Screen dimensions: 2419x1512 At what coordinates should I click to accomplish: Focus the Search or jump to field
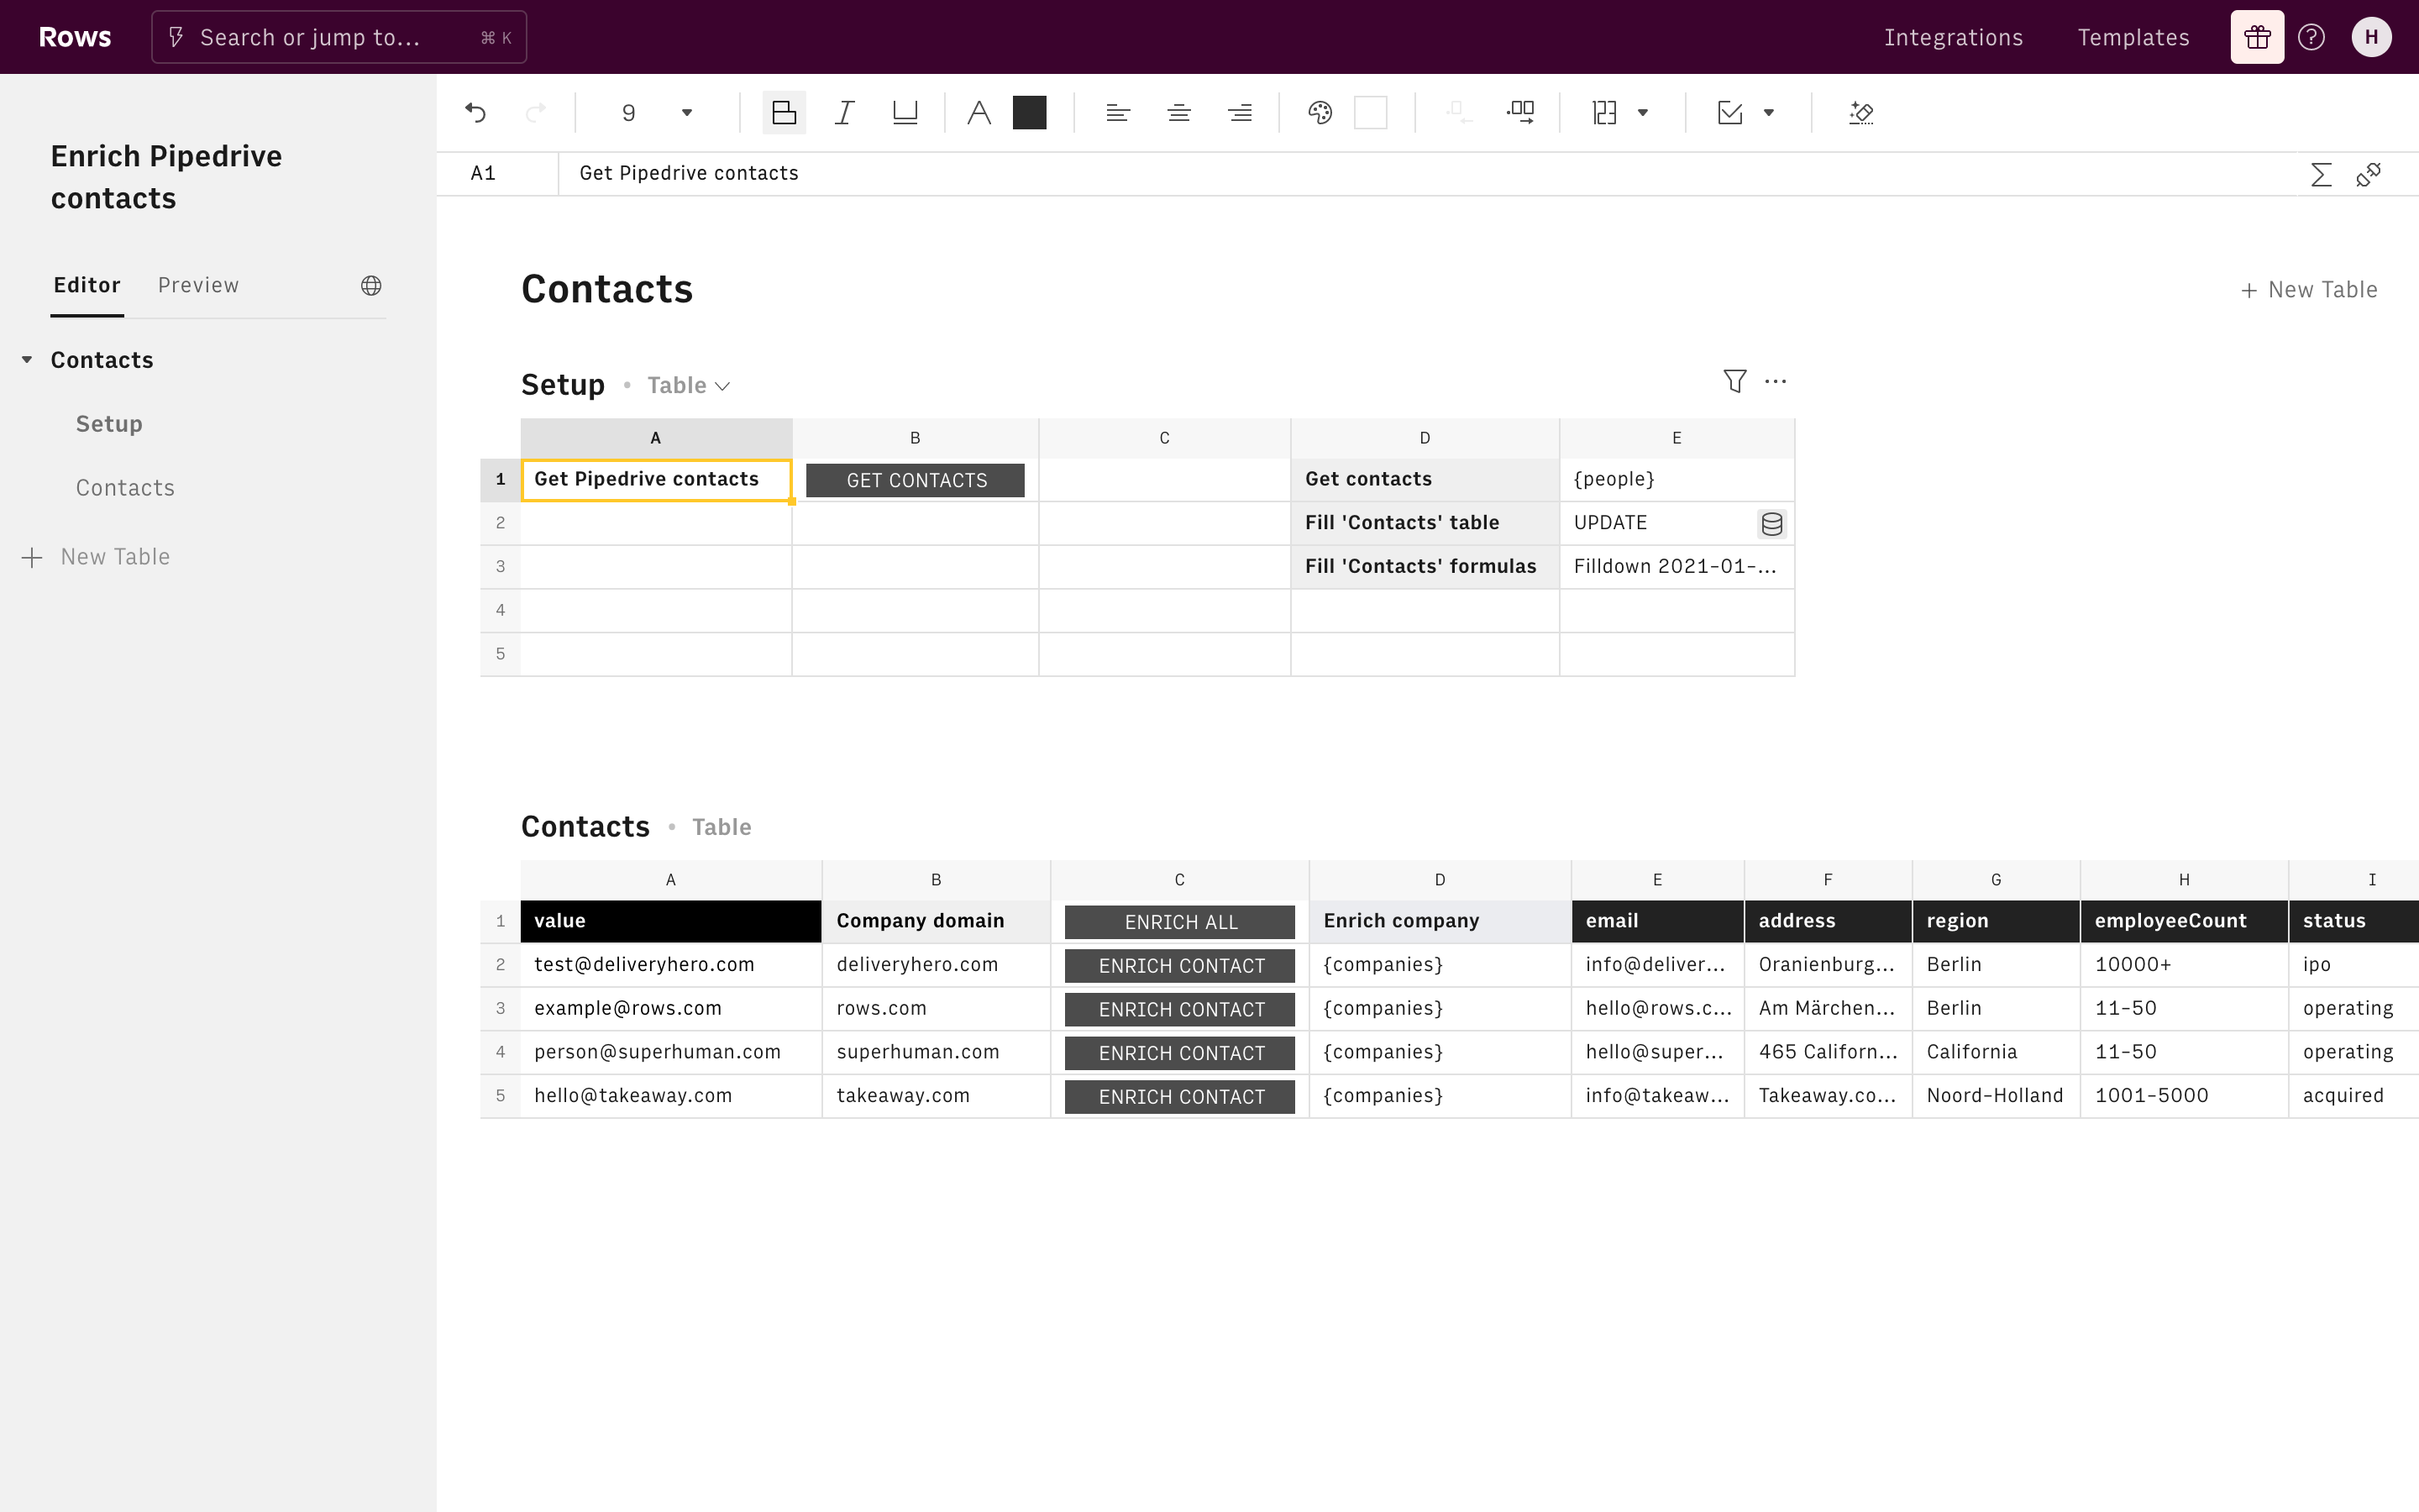point(338,37)
